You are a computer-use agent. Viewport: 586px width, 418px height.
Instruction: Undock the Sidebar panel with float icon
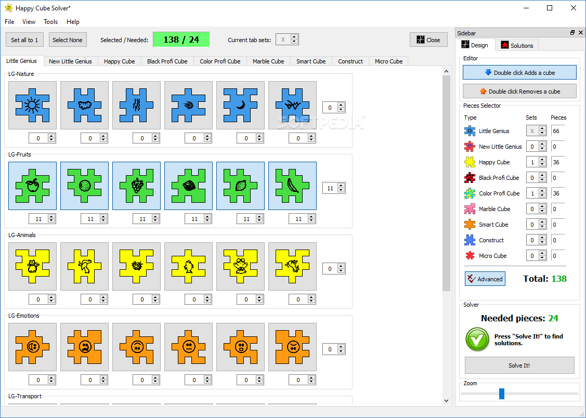(x=572, y=33)
